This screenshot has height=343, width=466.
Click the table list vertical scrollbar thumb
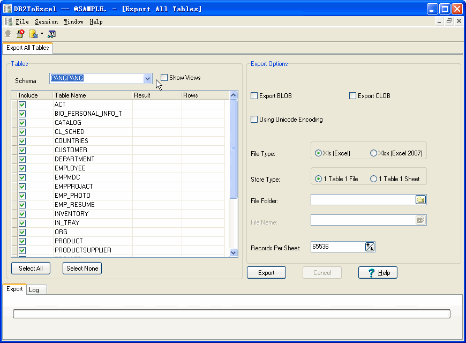pos(234,149)
